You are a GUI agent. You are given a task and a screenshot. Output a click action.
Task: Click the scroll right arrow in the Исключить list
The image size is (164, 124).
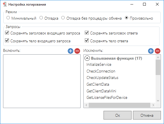[153, 105]
